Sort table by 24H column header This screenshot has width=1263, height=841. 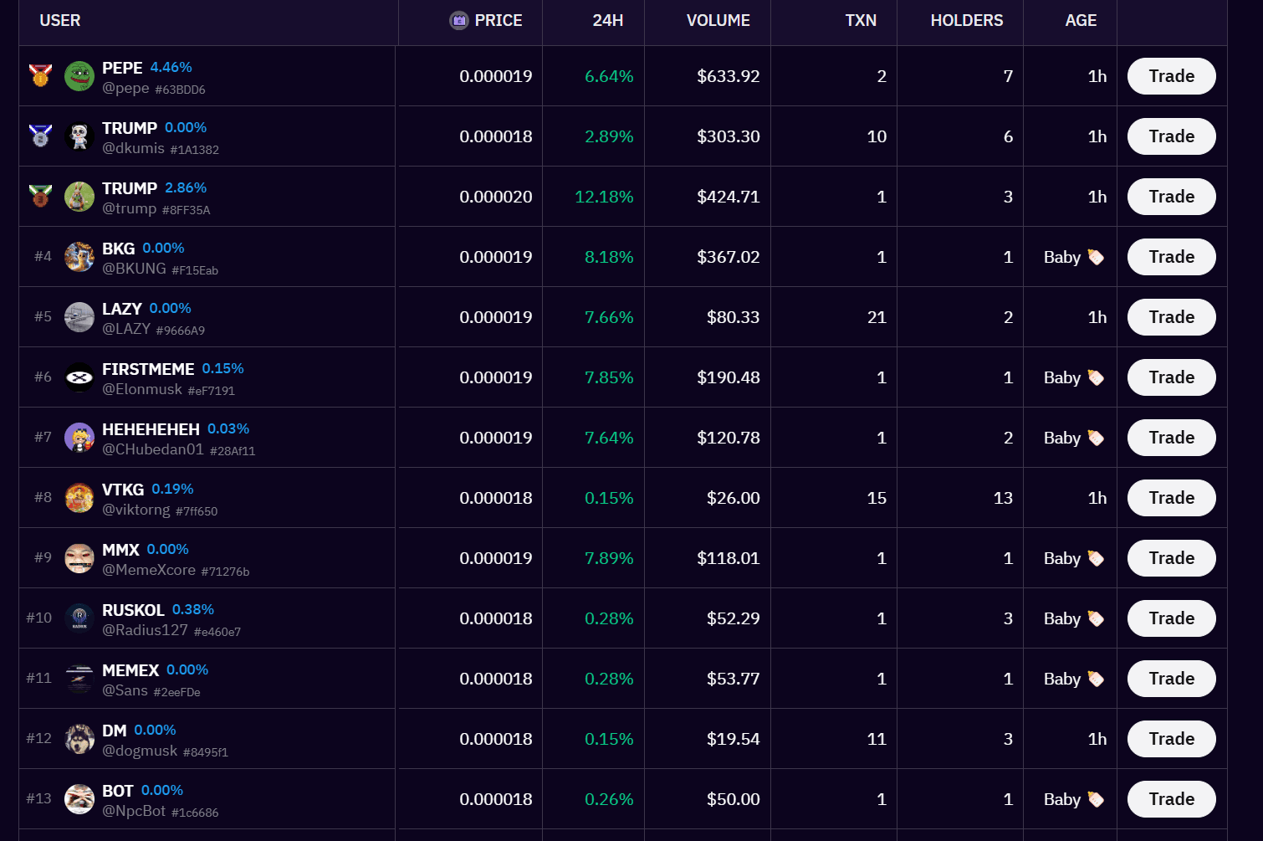click(x=607, y=20)
